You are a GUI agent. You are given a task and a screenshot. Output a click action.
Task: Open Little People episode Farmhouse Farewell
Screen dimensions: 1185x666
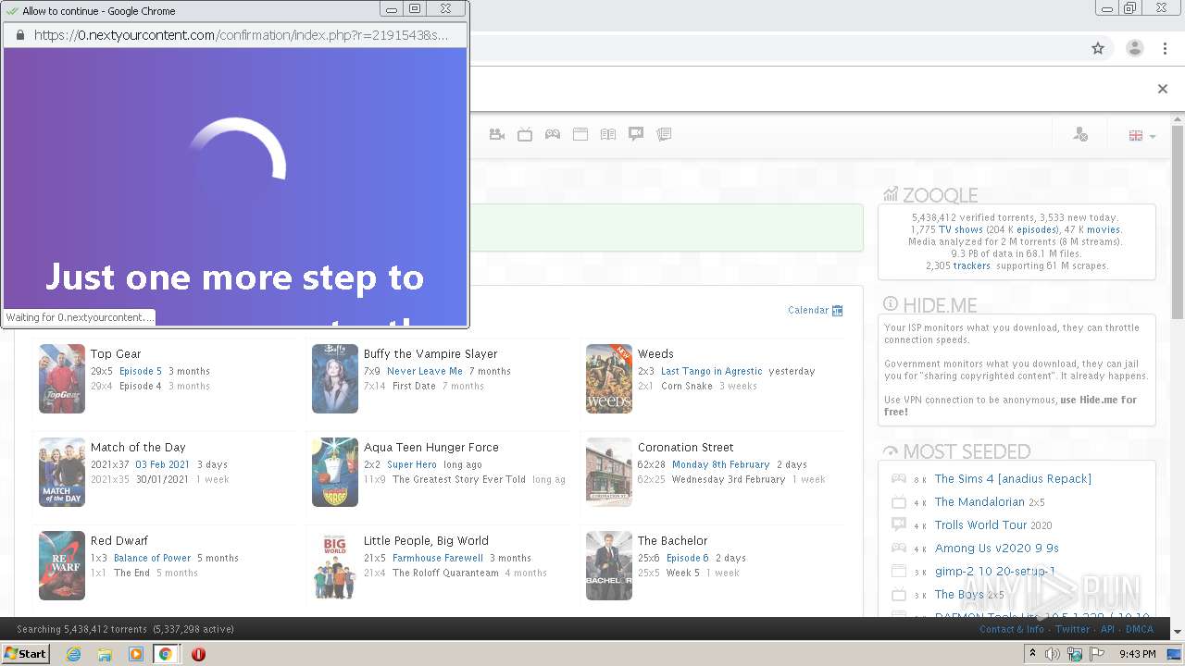point(438,559)
